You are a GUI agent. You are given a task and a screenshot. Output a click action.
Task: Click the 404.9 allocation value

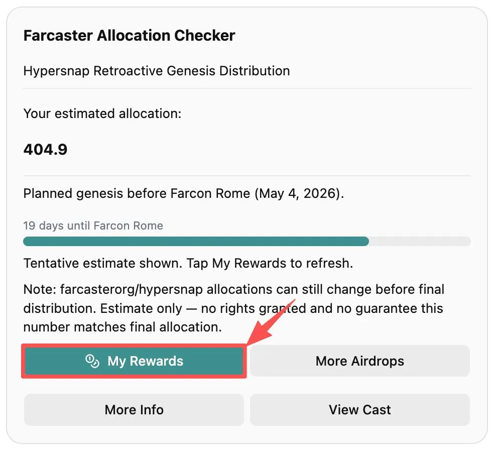45,150
